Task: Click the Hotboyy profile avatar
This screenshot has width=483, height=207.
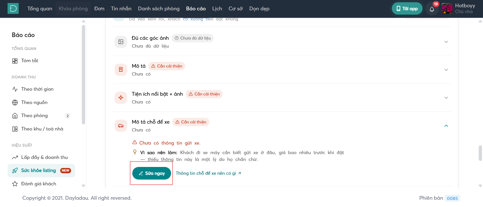Action: (x=447, y=9)
